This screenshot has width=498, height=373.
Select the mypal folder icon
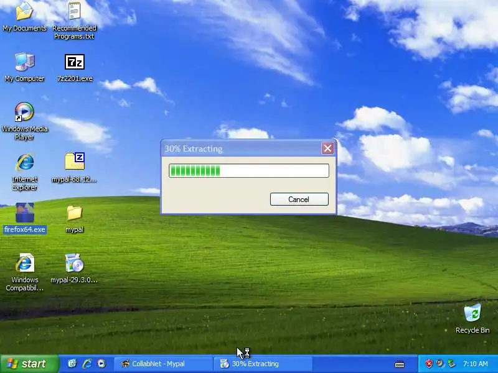(74, 219)
